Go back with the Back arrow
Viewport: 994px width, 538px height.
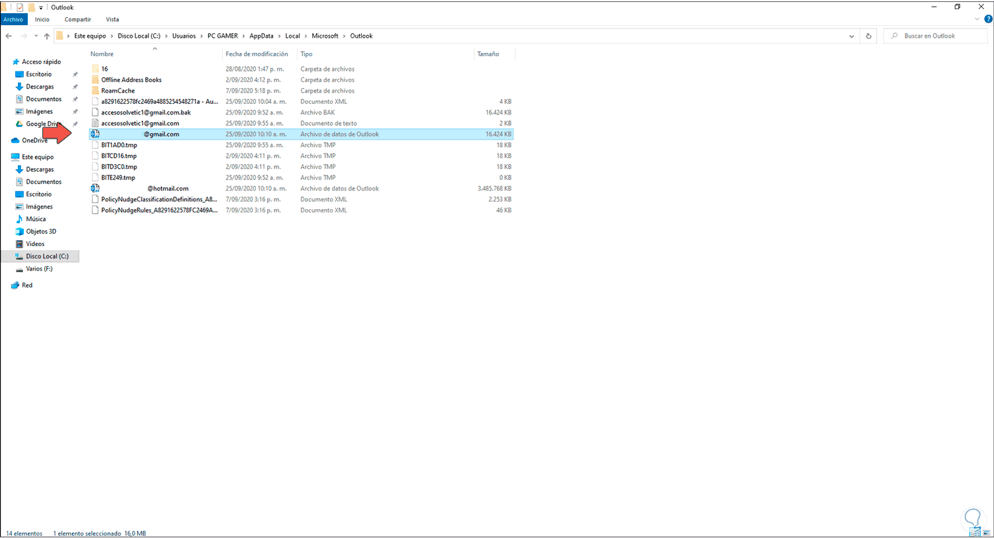(9, 36)
